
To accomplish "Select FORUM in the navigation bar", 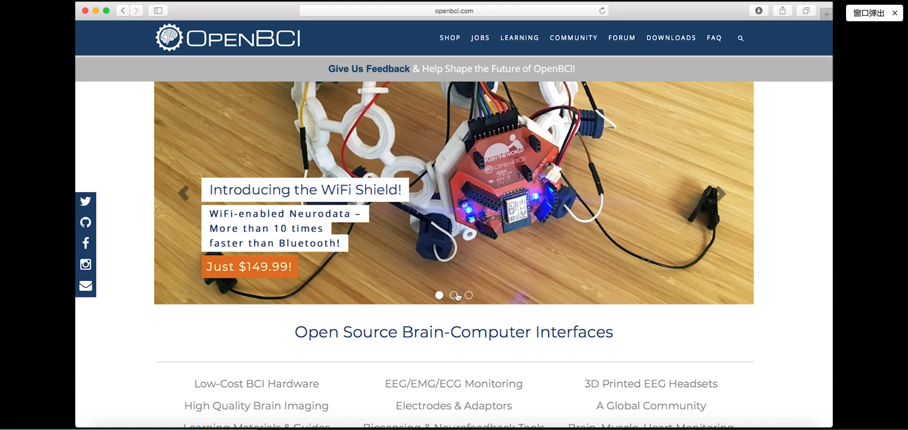I will (621, 38).
